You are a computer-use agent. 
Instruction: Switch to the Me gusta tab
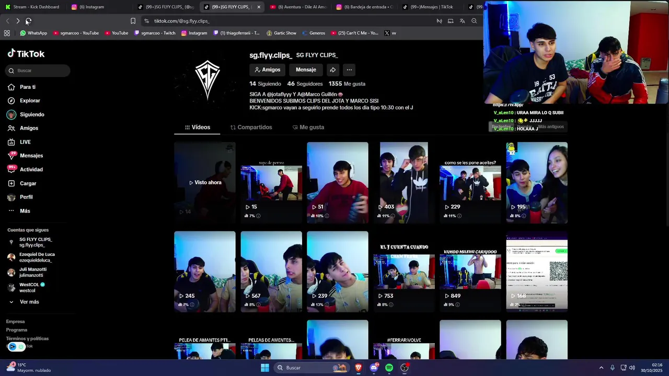308,127
